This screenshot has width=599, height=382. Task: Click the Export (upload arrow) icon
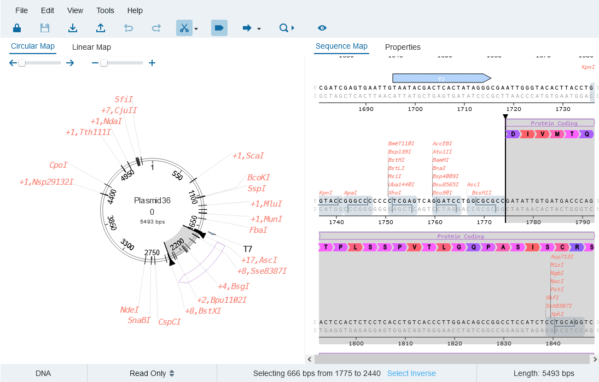(101, 27)
